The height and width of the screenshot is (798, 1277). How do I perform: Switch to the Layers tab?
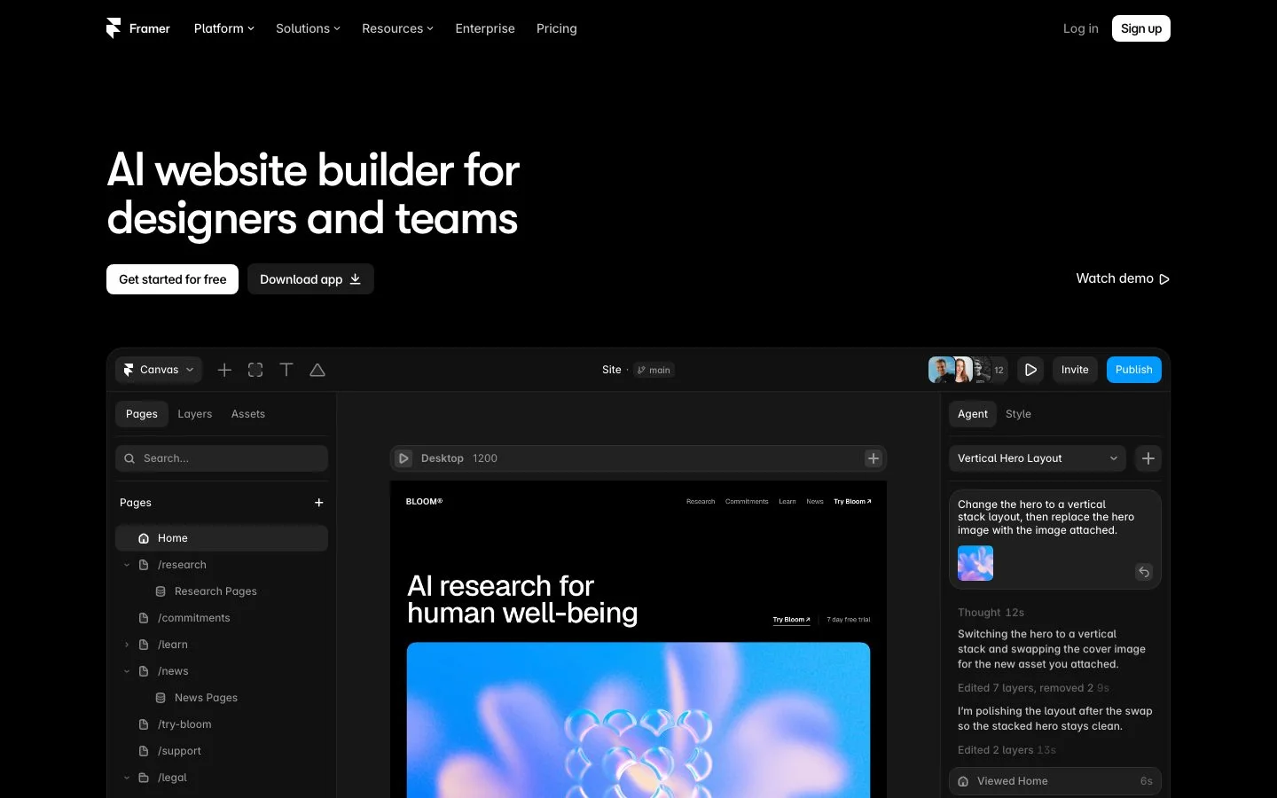coord(195,414)
